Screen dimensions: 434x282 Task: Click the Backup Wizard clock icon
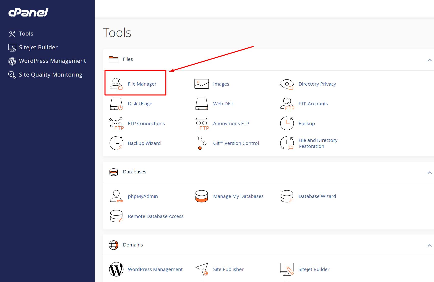116,143
